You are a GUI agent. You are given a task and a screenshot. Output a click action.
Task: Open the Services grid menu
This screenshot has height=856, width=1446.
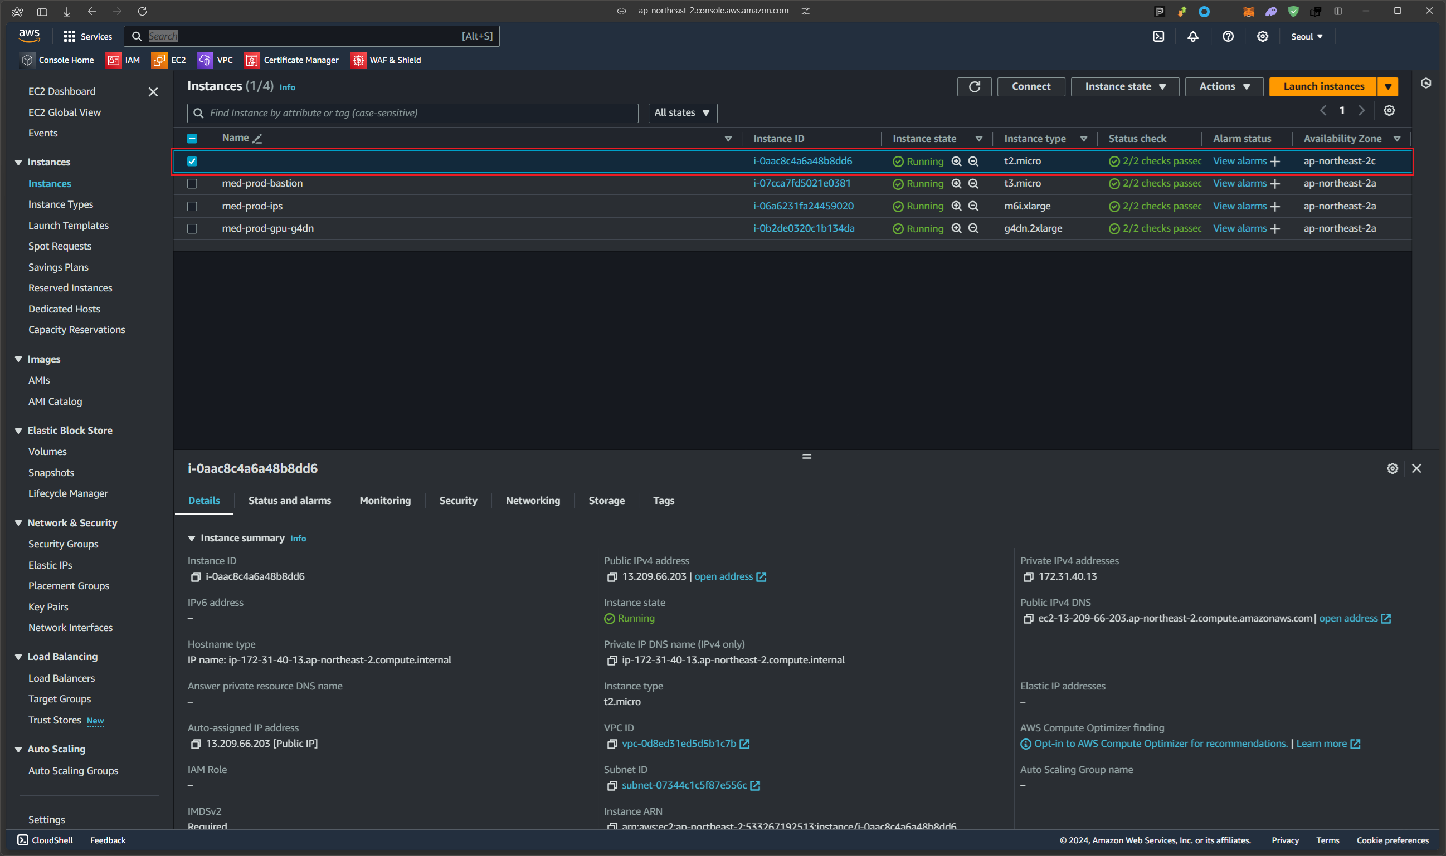point(87,36)
